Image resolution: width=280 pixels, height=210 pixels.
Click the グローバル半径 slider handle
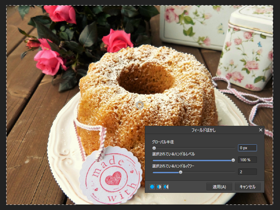pyautogui.click(x=154, y=148)
